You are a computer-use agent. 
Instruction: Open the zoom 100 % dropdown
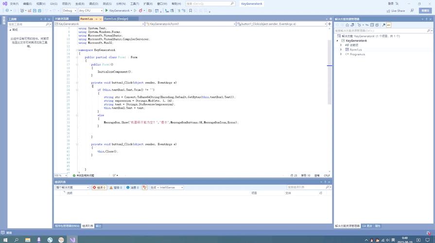pyautogui.click(x=61, y=175)
